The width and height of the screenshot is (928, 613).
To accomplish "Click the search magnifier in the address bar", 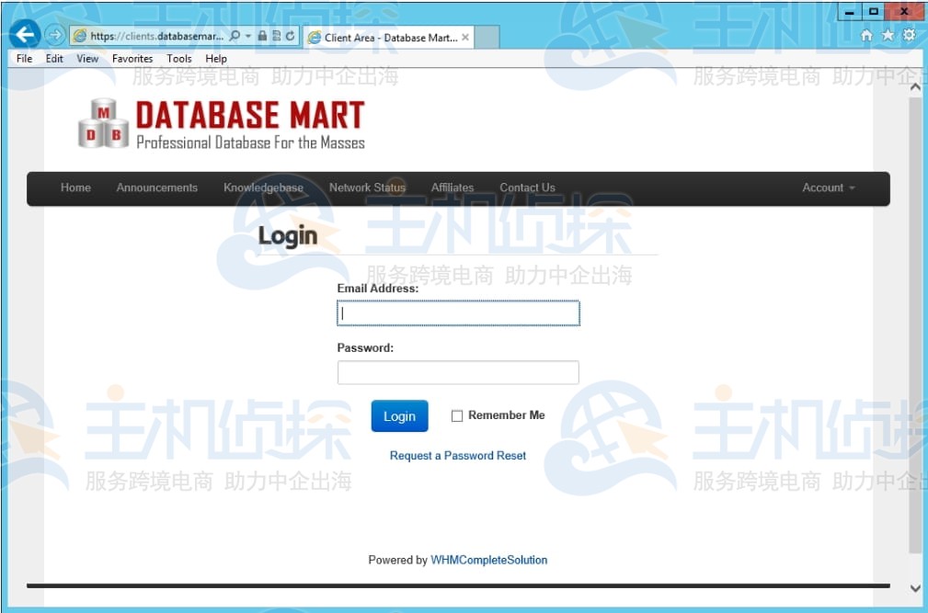I will 233,35.
